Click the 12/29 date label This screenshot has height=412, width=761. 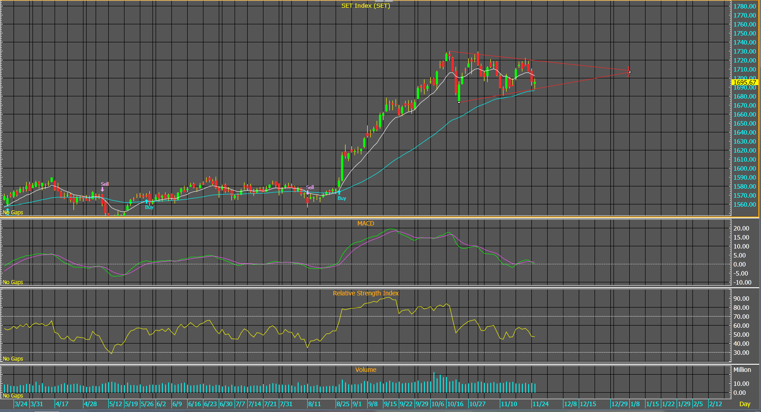(619, 404)
